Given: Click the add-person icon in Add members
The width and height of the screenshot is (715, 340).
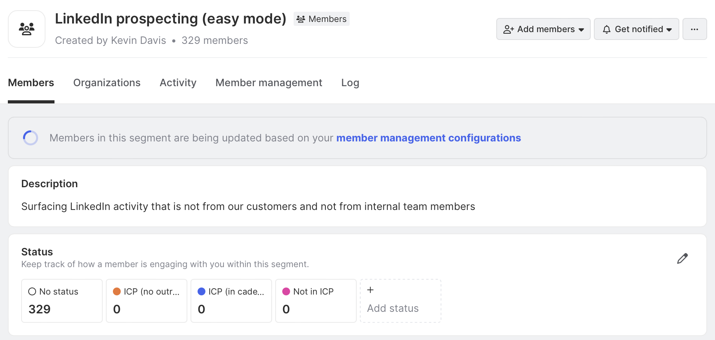Looking at the screenshot, I should [x=508, y=29].
